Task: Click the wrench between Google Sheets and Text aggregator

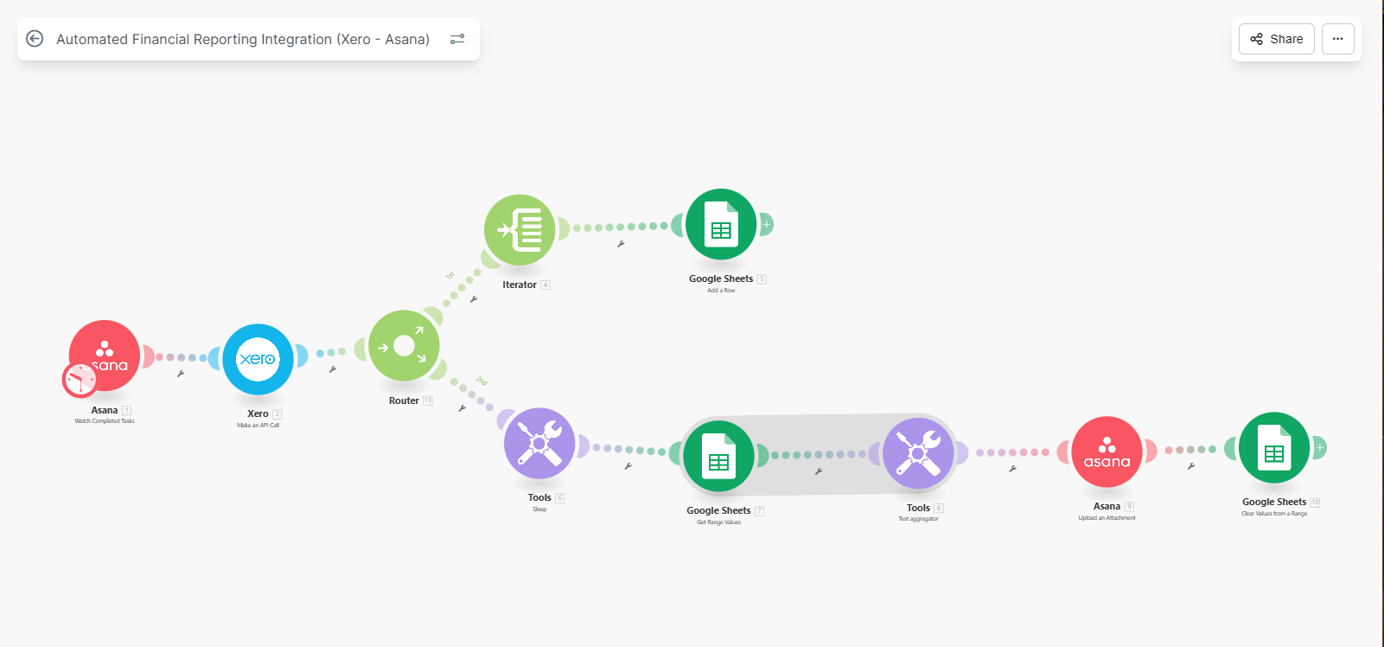Action: [x=819, y=471]
